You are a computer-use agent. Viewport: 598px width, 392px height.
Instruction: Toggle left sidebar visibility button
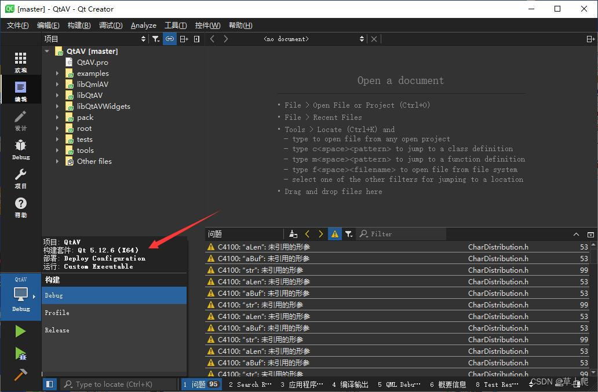pos(50,384)
